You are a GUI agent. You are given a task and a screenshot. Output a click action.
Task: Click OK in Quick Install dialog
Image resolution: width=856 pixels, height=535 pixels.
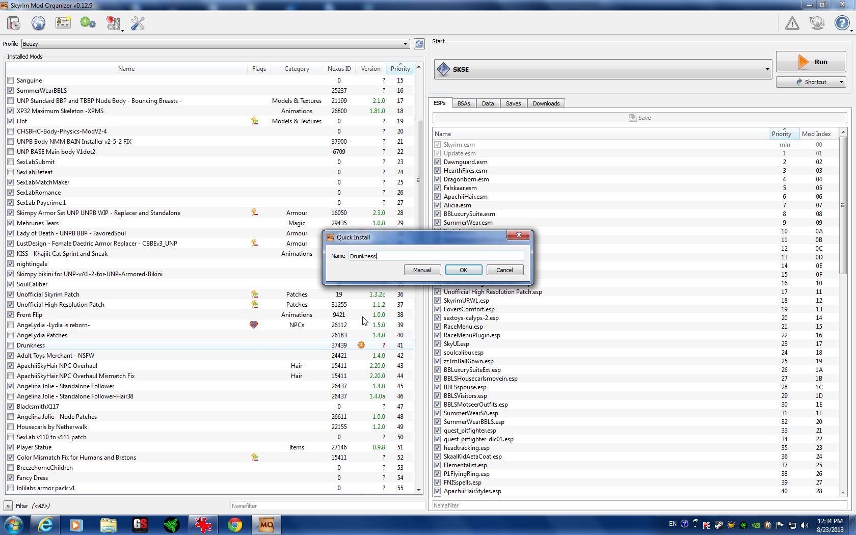coord(463,270)
